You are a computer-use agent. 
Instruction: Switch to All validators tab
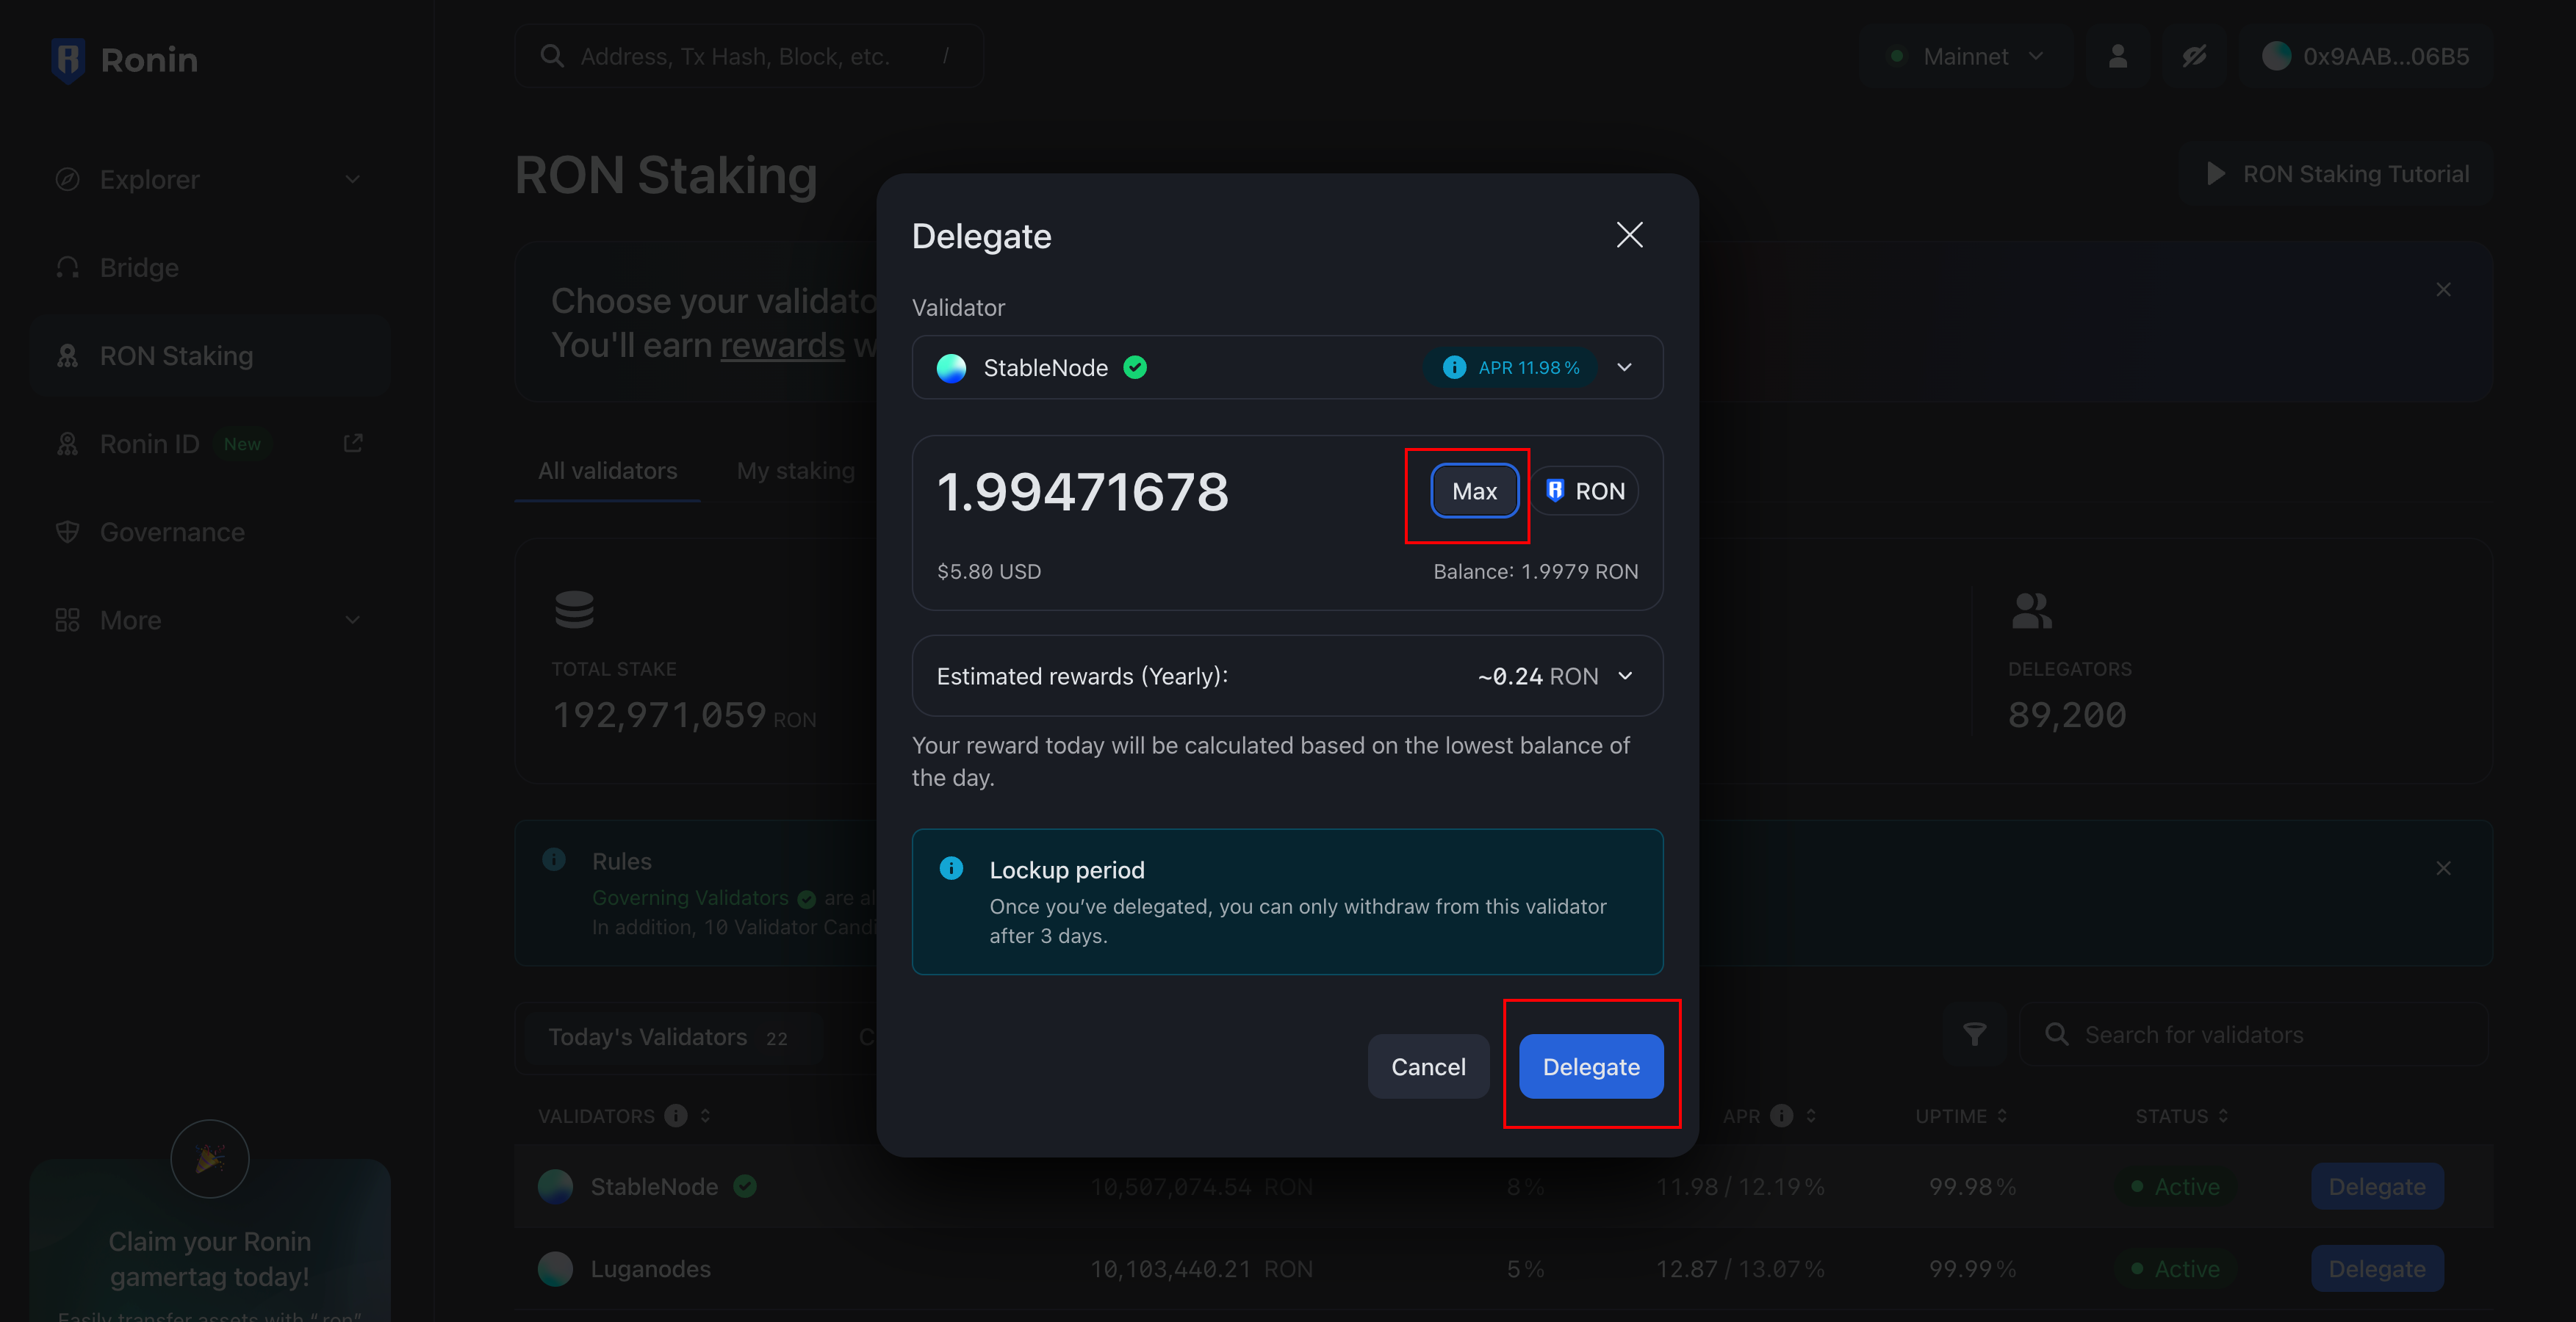click(x=607, y=471)
